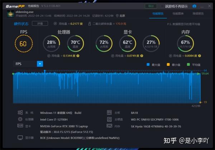Click the disk icon beside WD PC SN810
215x150 pixels.
click(109, 119)
